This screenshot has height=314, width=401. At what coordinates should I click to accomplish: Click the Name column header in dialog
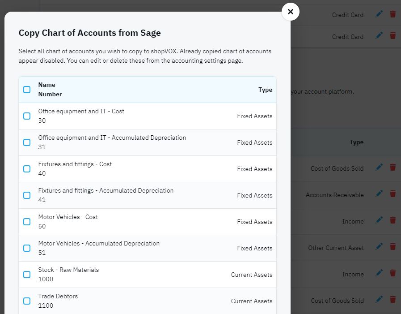click(x=47, y=85)
